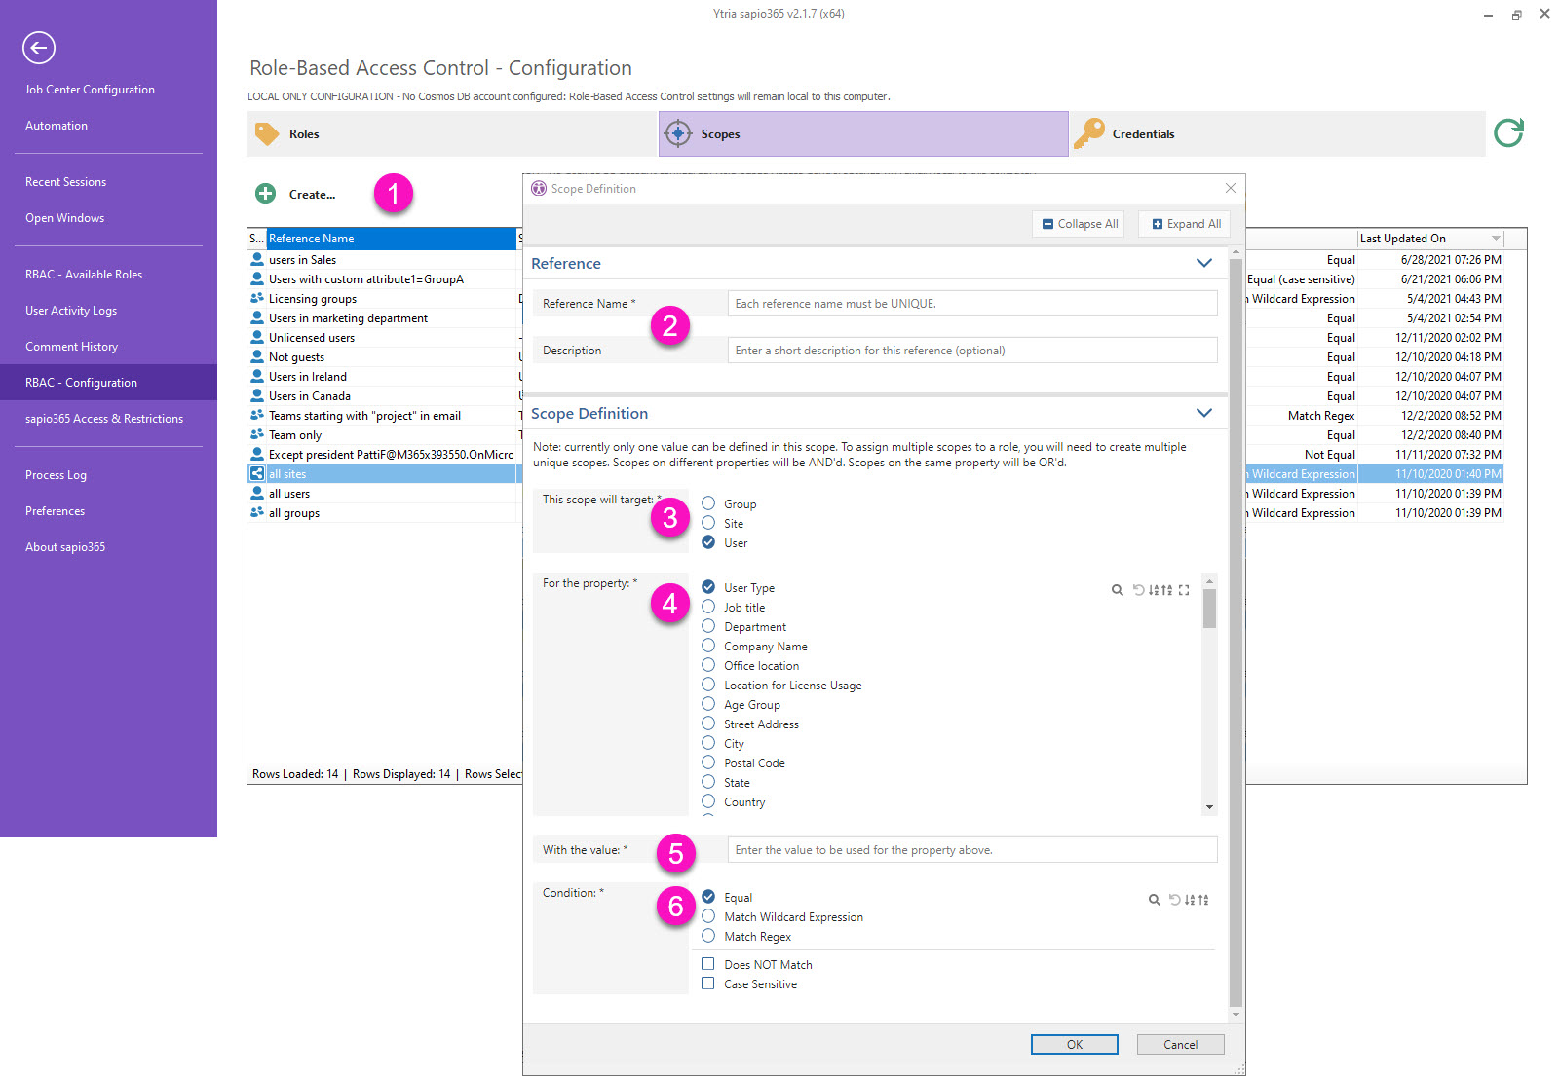Reset the property list selection icon
The height and width of the screenshot is (1076, 1559).
point(1138,590)
